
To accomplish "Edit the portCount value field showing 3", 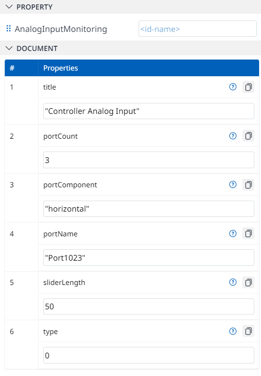I will point(149,160).
